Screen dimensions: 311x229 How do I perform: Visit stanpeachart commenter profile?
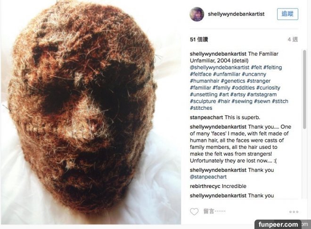[x=206, y=117]
